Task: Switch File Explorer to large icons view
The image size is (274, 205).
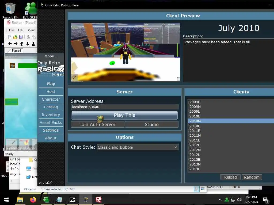Action: 203,189
